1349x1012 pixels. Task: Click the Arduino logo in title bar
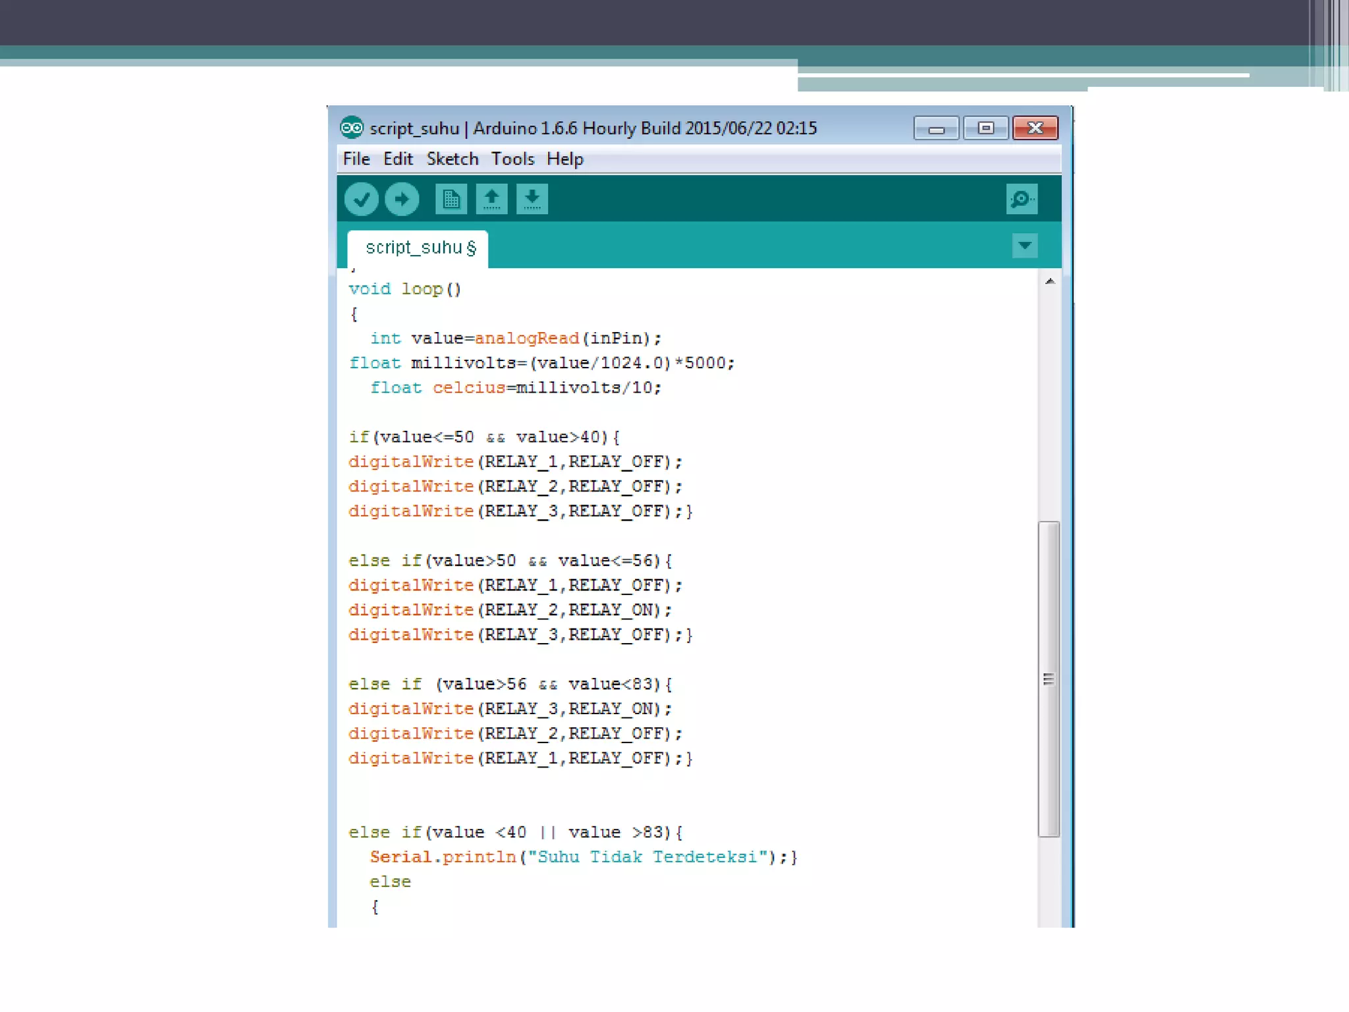tap(351, 128)
